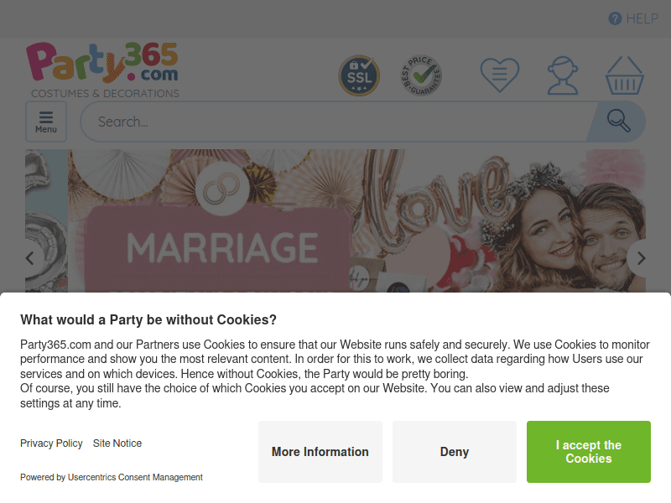The height and width of the screenshot is (503, 671).
Task: Expand the cookie settings via More Information
Action: pos(320,451)
